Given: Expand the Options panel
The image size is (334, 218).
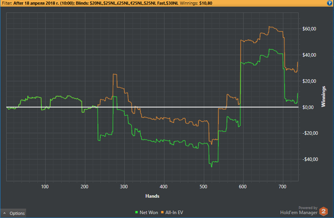Looking at the screenshot, I should [13, 213].
